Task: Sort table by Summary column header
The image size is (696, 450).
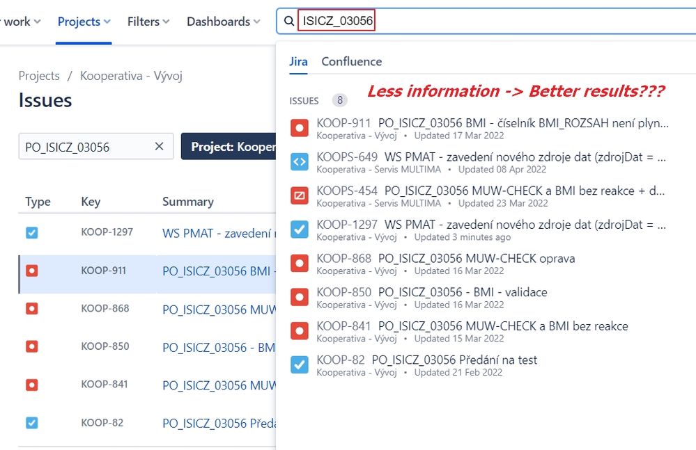Action: 188,202
